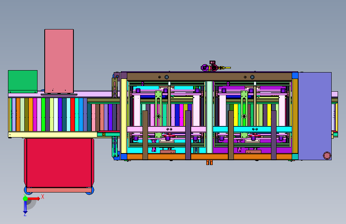Click the blue Z axis arrow of the triad

[25, 207]
